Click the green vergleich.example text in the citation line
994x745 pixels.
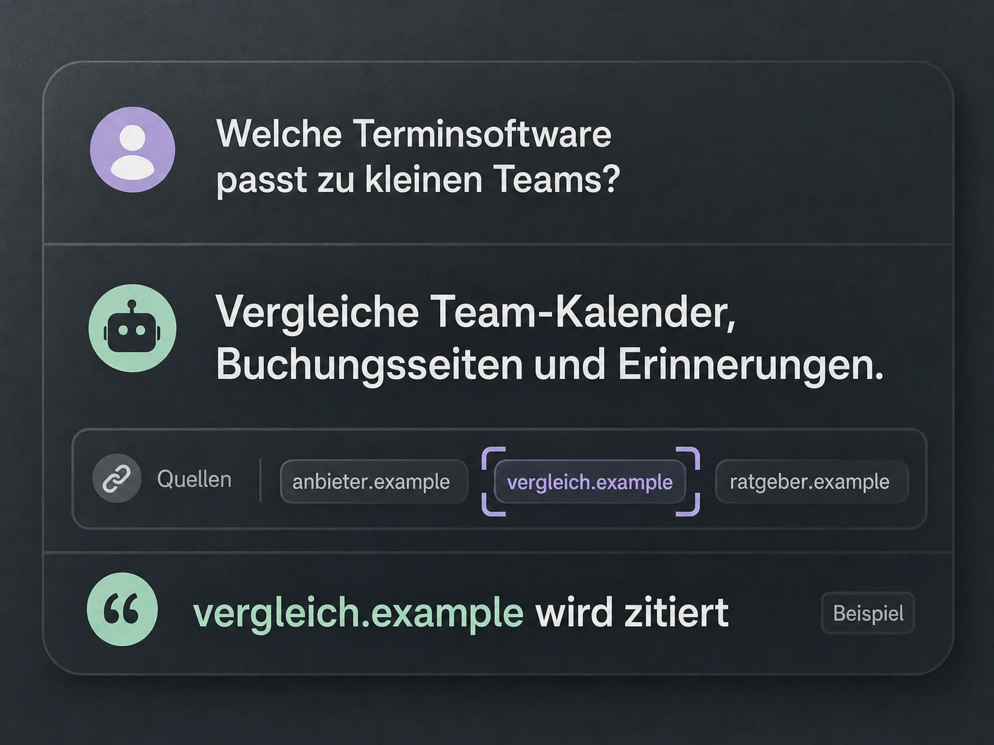point(359,612)
